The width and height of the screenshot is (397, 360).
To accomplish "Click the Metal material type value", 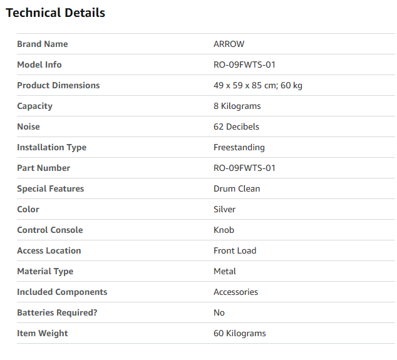I will click(225, 271).
